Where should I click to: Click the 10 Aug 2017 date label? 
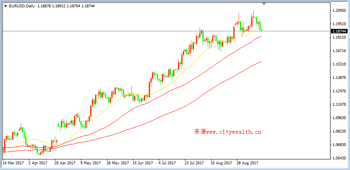click(221, 163)
